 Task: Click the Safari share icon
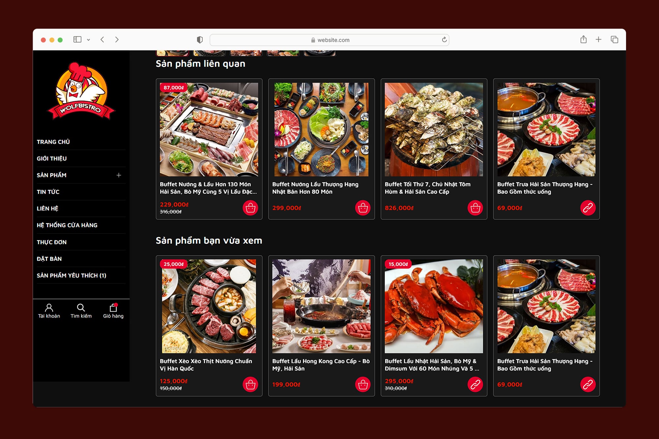click(x=583, y=40)
